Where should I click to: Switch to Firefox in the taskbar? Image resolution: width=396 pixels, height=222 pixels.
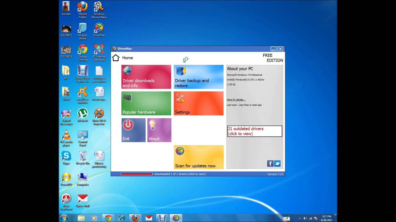coord(136,218)
